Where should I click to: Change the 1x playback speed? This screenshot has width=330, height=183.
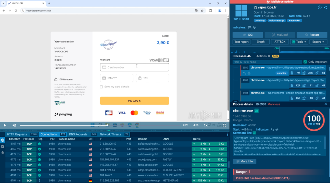point(205,125)
